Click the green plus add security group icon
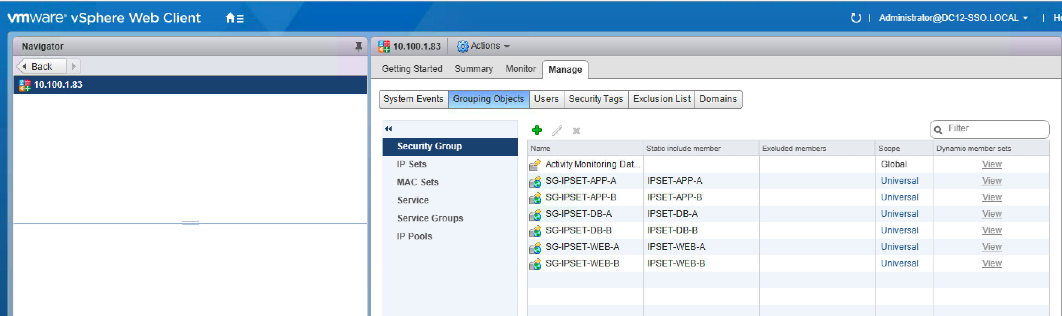Viewport: 1062px width, 316px height. coord(537,131)
